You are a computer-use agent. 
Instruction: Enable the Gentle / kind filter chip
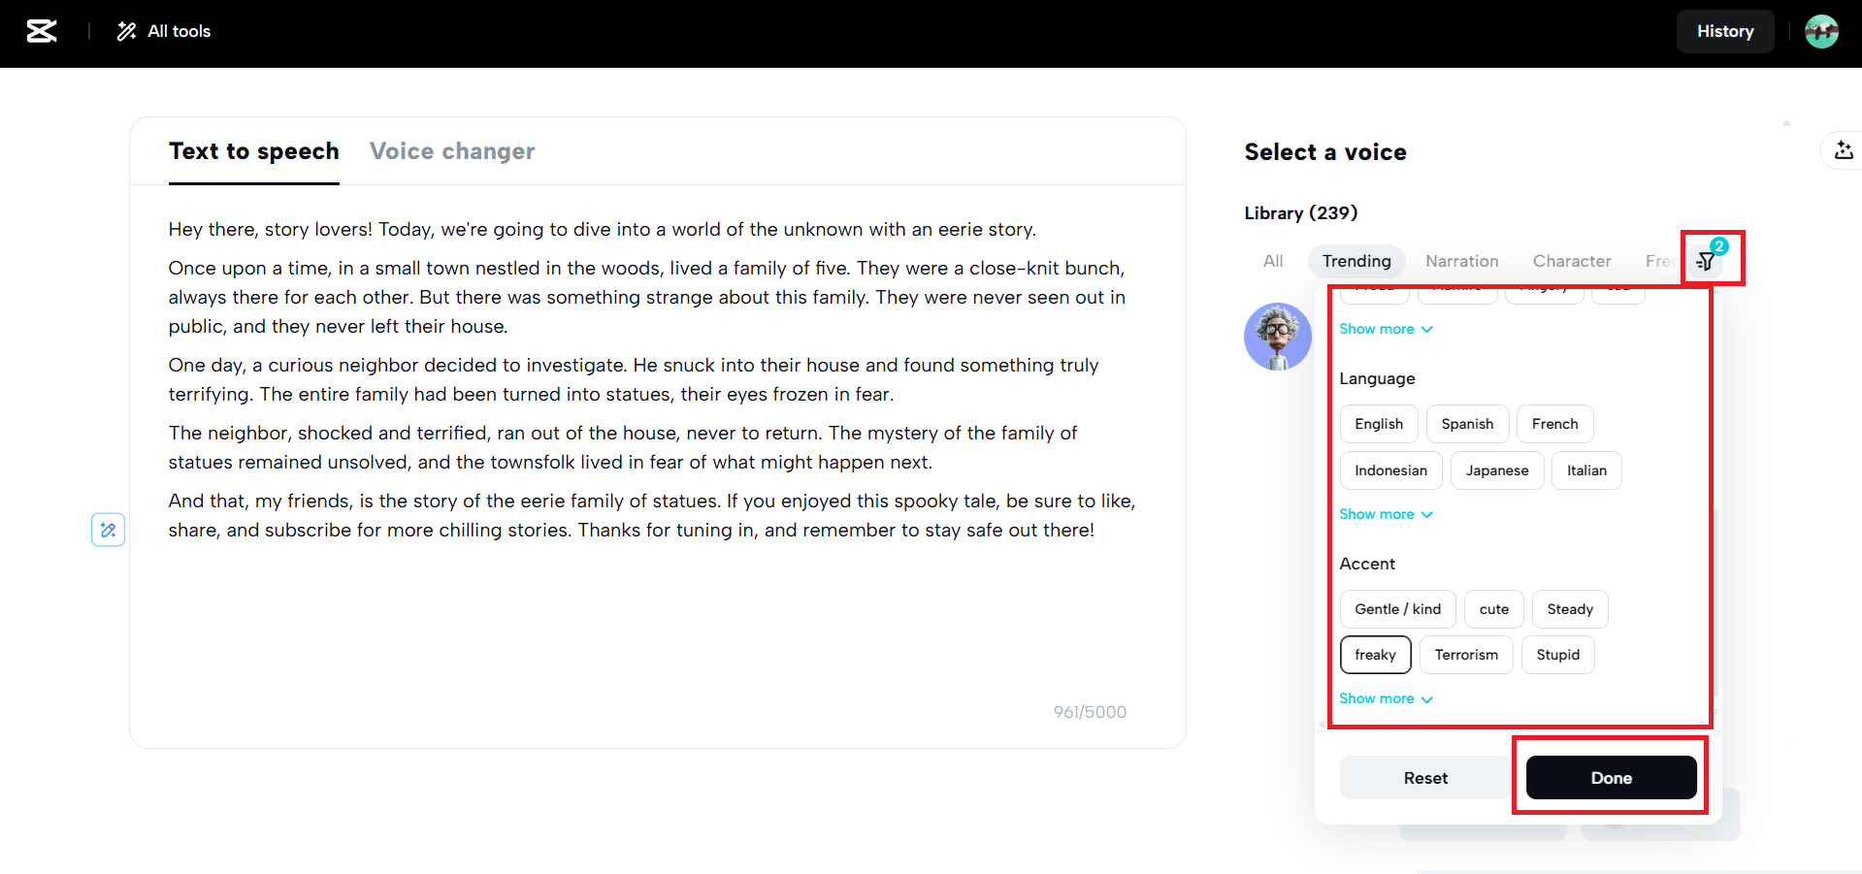pos(1396,609)
